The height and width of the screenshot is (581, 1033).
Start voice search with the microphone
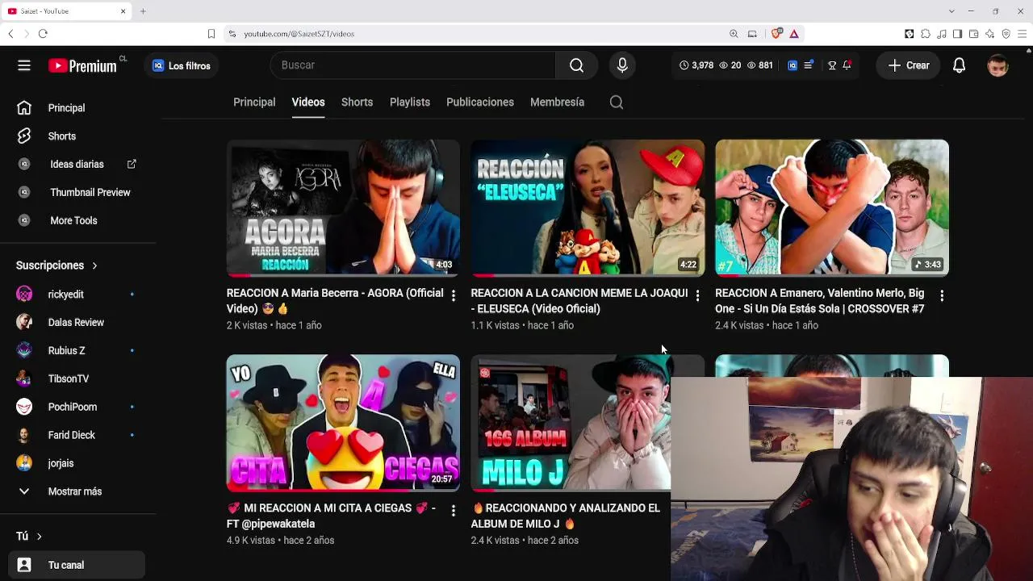pos(622,65)
